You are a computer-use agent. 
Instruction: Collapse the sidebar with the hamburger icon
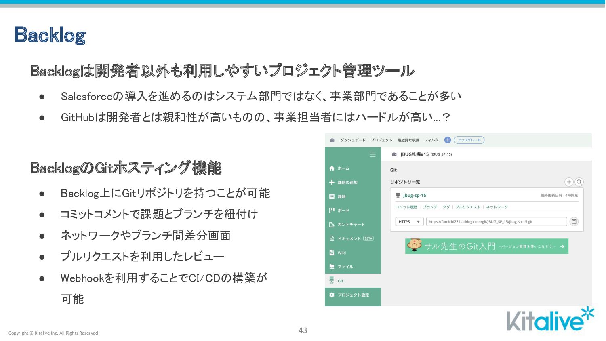(372, 154)
